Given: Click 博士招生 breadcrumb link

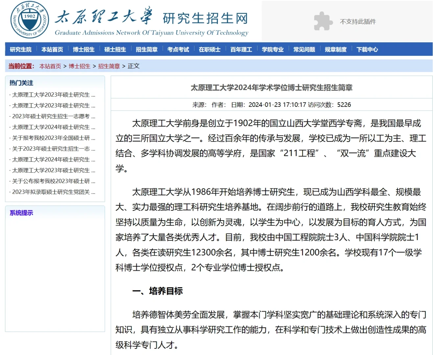Looking at the screenshot, I should coord(80,66).
